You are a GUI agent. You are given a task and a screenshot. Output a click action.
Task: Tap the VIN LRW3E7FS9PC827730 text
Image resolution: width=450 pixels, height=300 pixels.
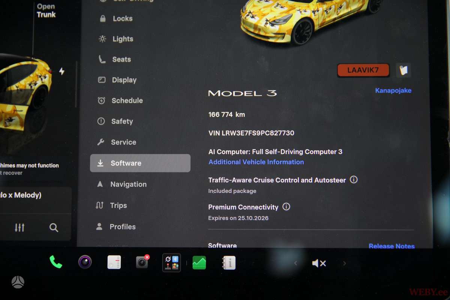coord(251,133)
